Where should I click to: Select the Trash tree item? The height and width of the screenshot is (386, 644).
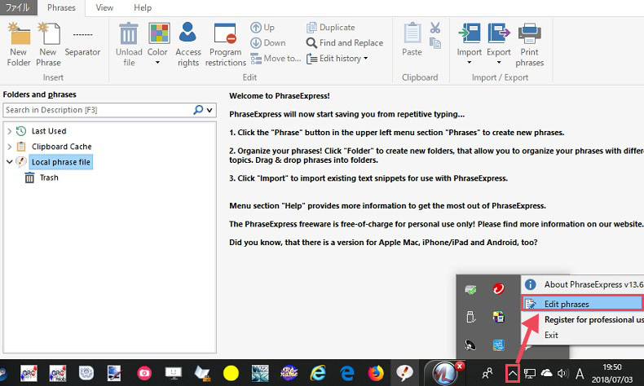click(x=49, y=178)
